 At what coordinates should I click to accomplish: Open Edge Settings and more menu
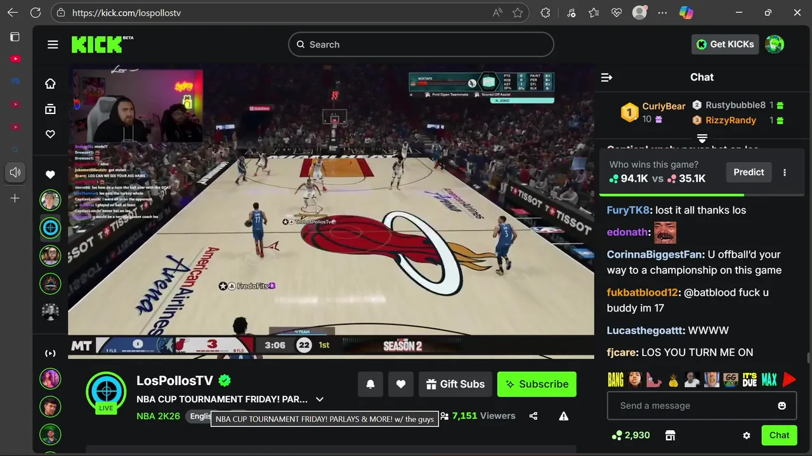point(663,13)
